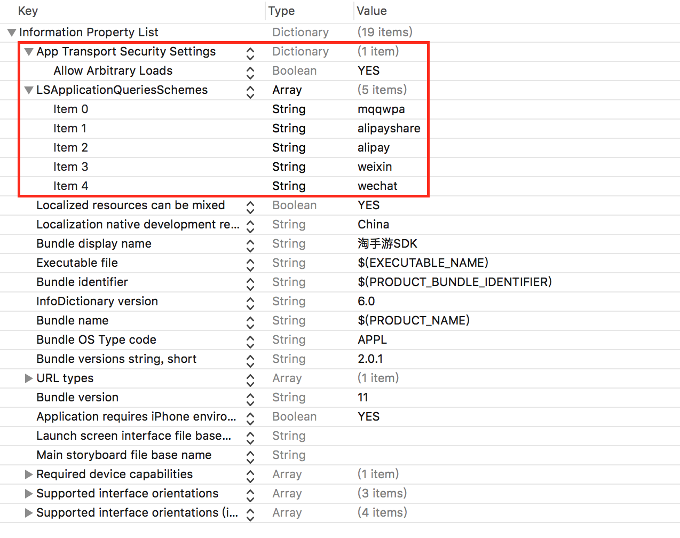Open key stepper for LSApplicationQueriesSchemes
This screenshot has height=538, width=680.
click(250, 91)
